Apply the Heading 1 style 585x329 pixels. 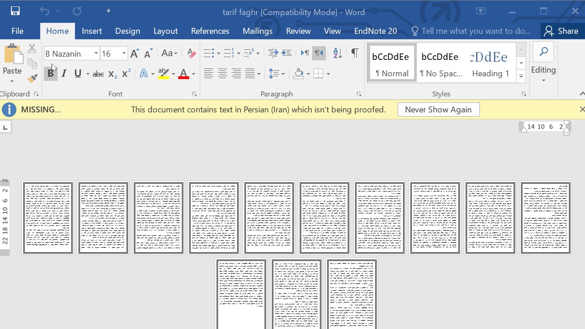(490, 63)
